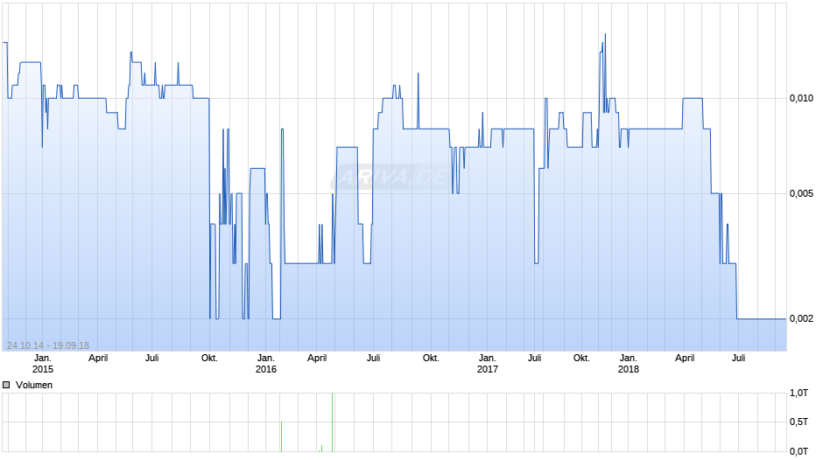Click the Jan. 2015 time axis label
This screenshot has height=460, width=823.
point(43,364)
